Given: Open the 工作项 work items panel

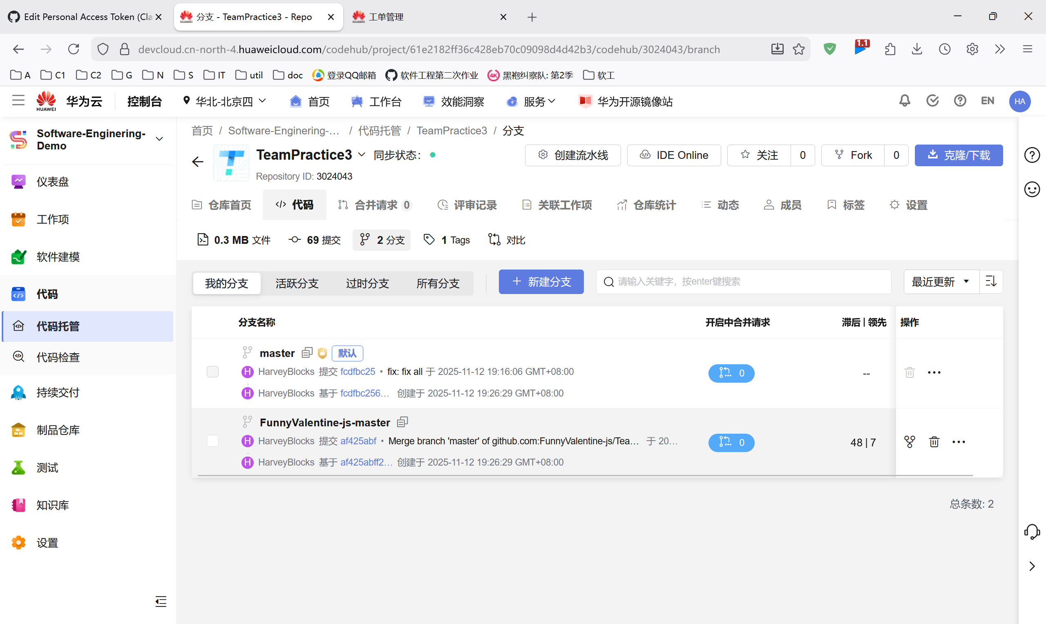Looking at the screenshot, I should 52,219.
